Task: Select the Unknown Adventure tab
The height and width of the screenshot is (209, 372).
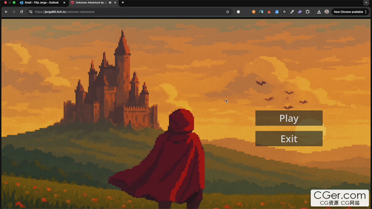Action: pyautogui.click(x=89, y=3)
